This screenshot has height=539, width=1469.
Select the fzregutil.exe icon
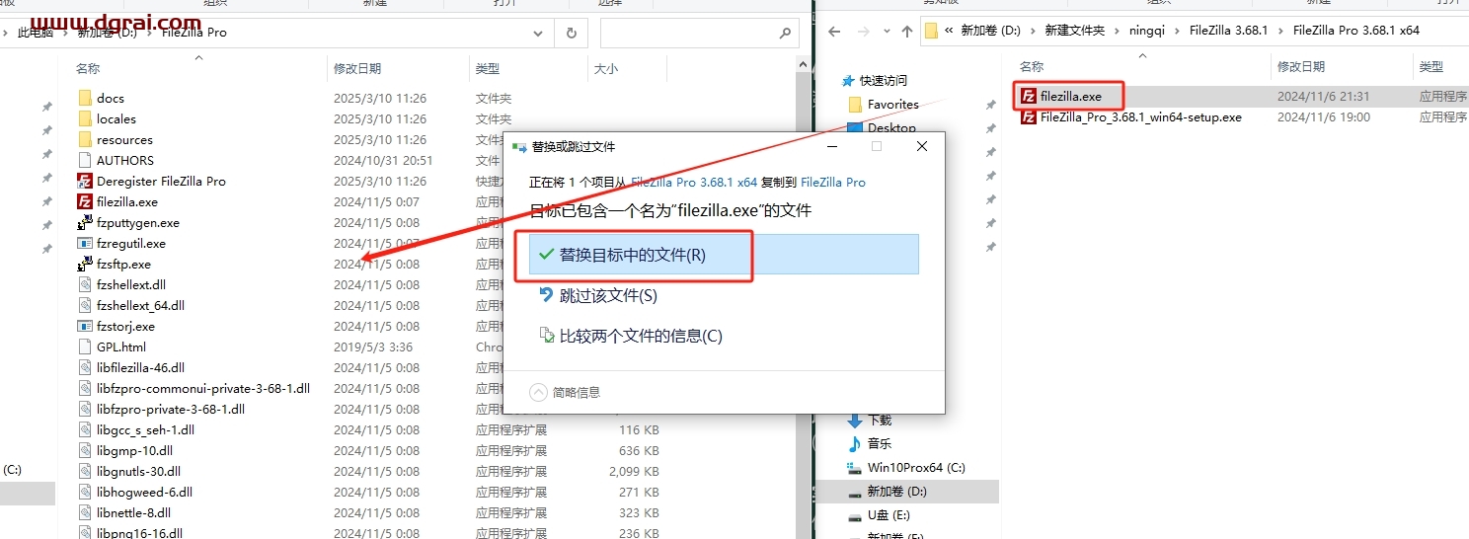[x=85, y=243]
